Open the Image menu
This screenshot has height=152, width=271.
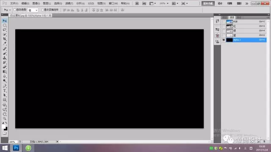pyautogui.click(x=36, y=3)
